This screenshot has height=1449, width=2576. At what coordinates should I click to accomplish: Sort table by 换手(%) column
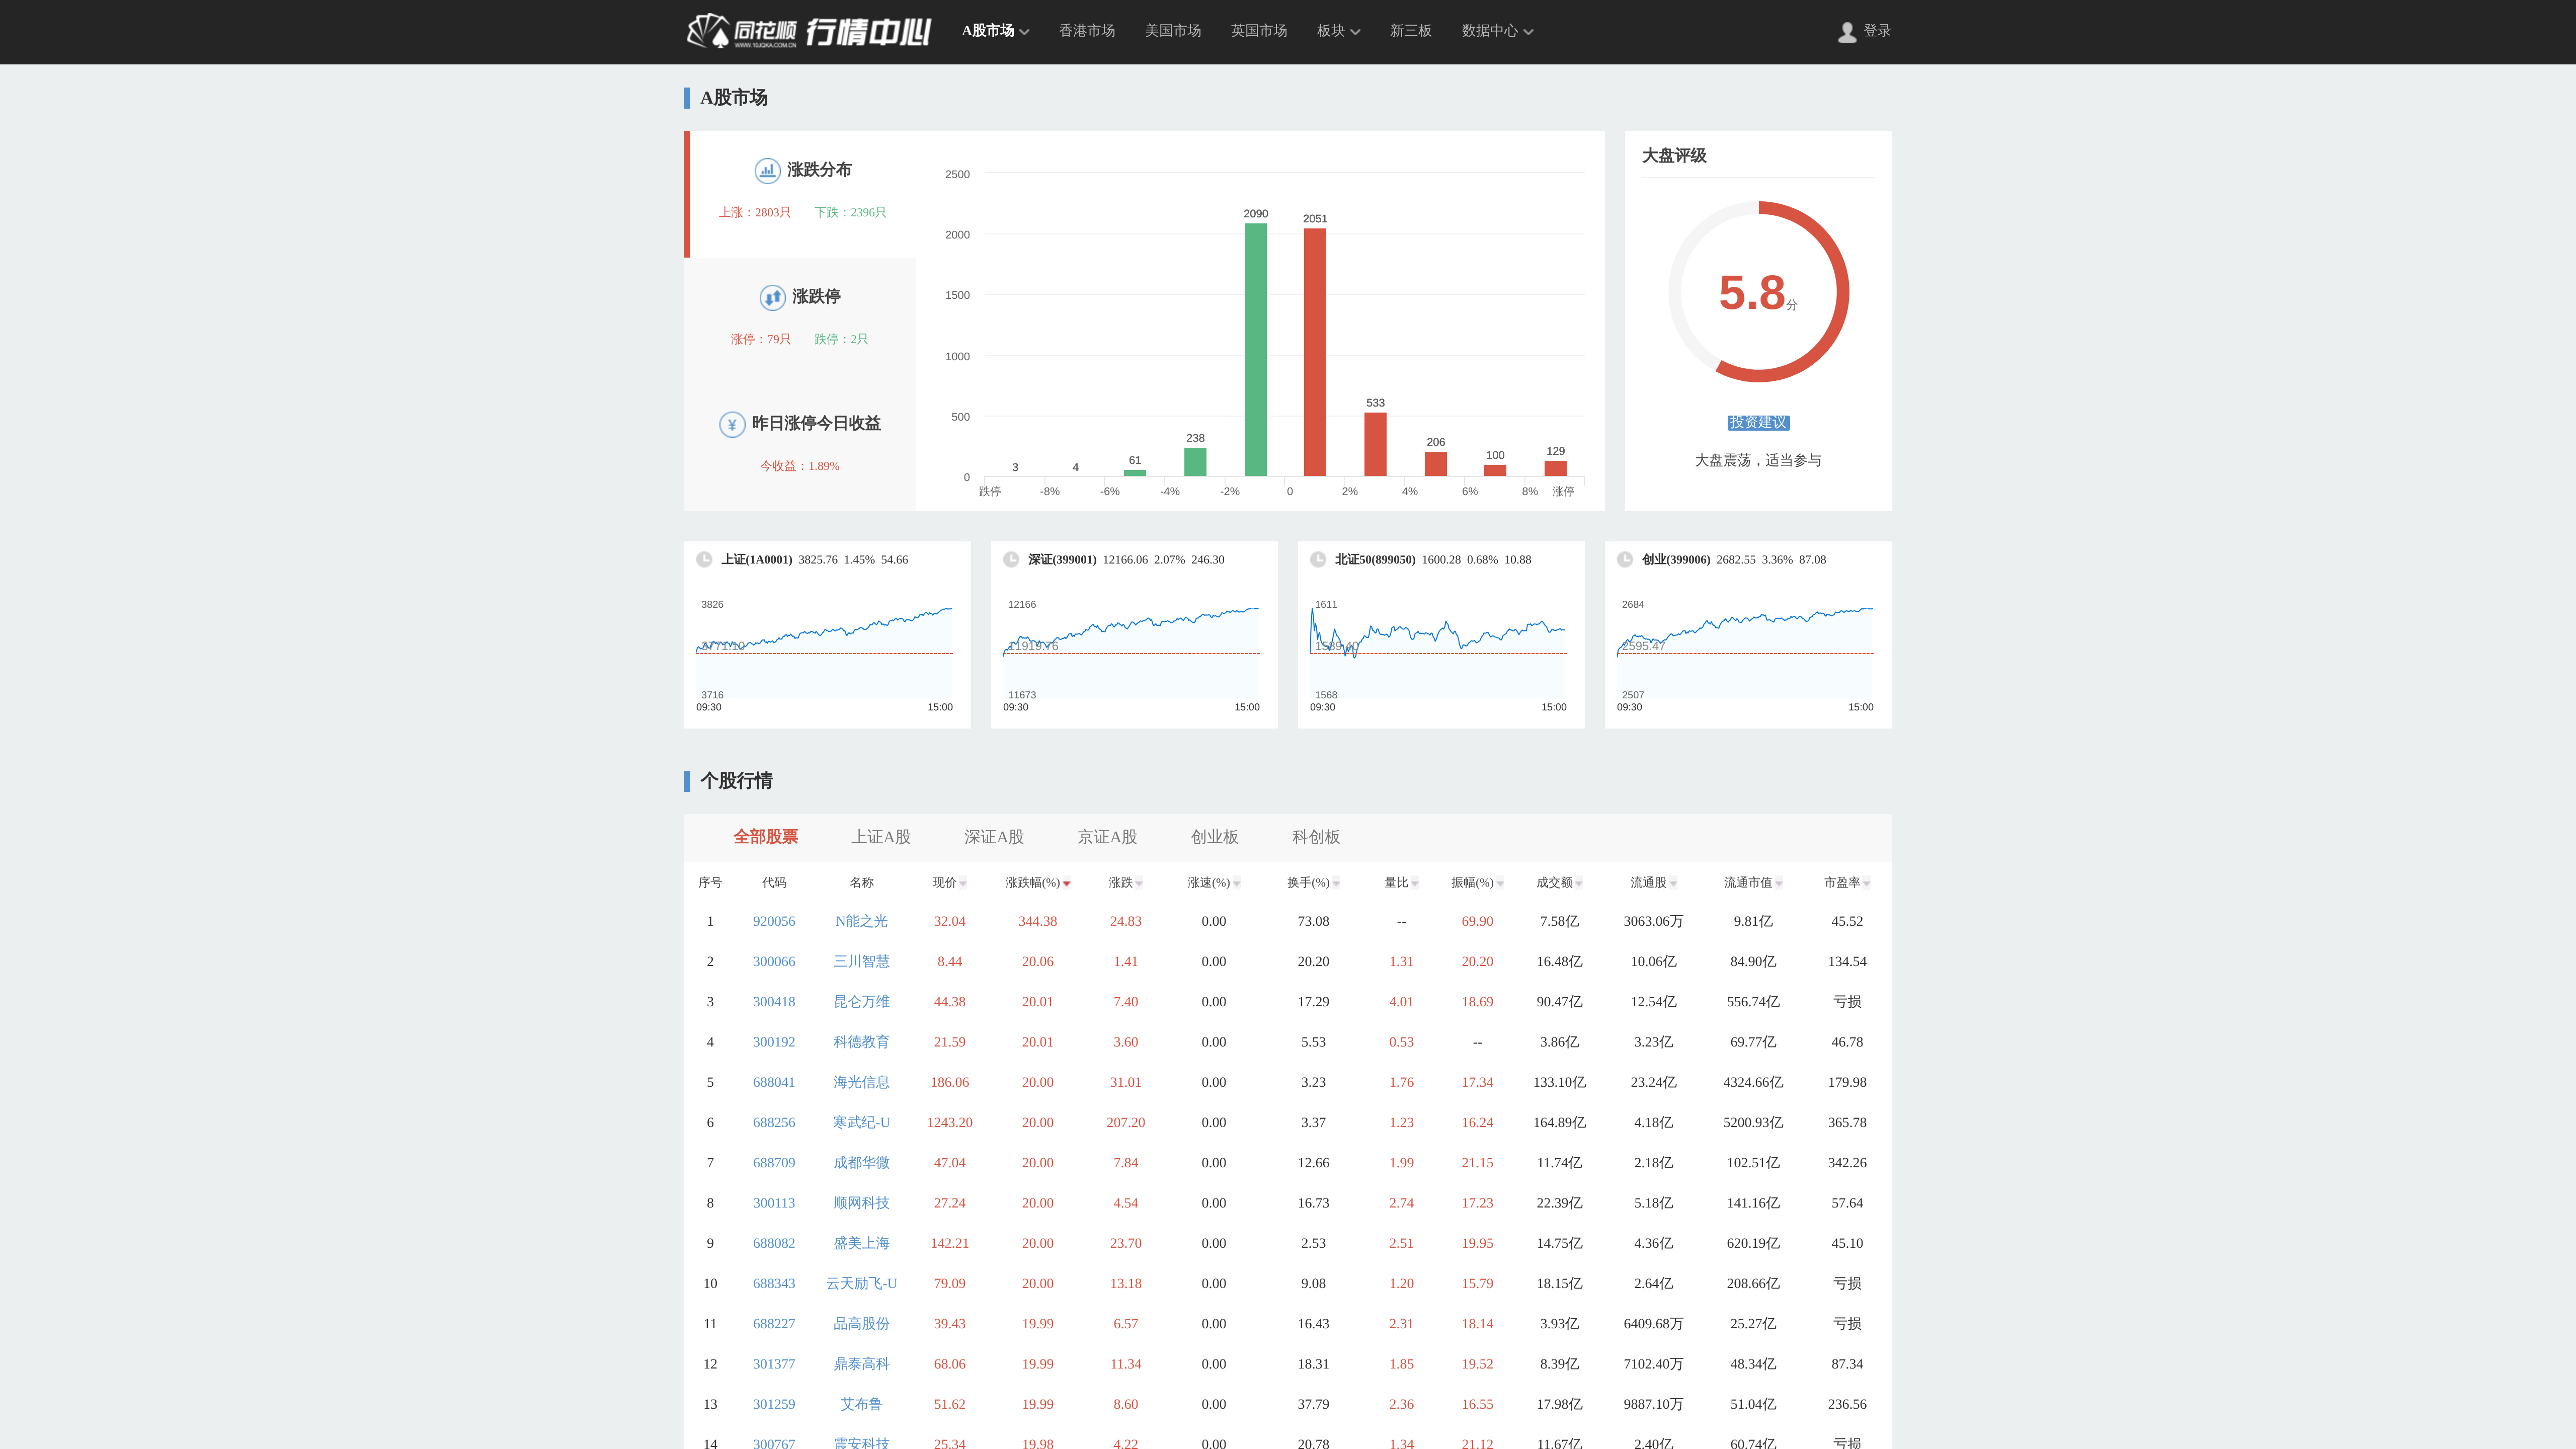[x=1313, y=882]
